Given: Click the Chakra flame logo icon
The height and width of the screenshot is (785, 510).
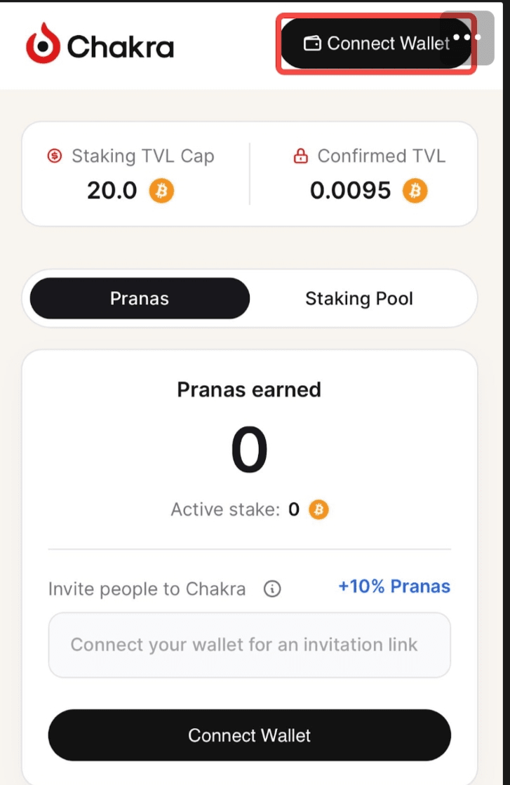Looking at the screenshot, I should [x=43, y=44].
